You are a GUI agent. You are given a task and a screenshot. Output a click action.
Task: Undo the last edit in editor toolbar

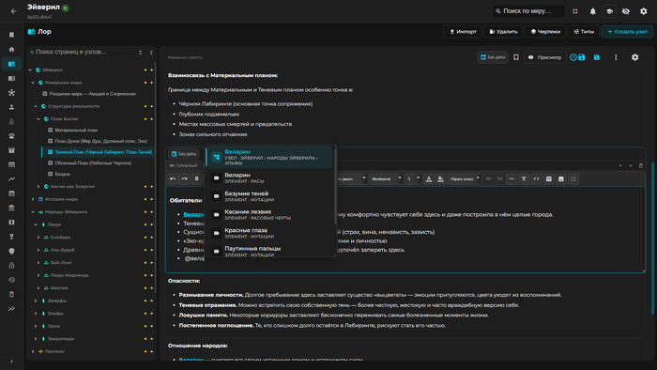(173, 179)
